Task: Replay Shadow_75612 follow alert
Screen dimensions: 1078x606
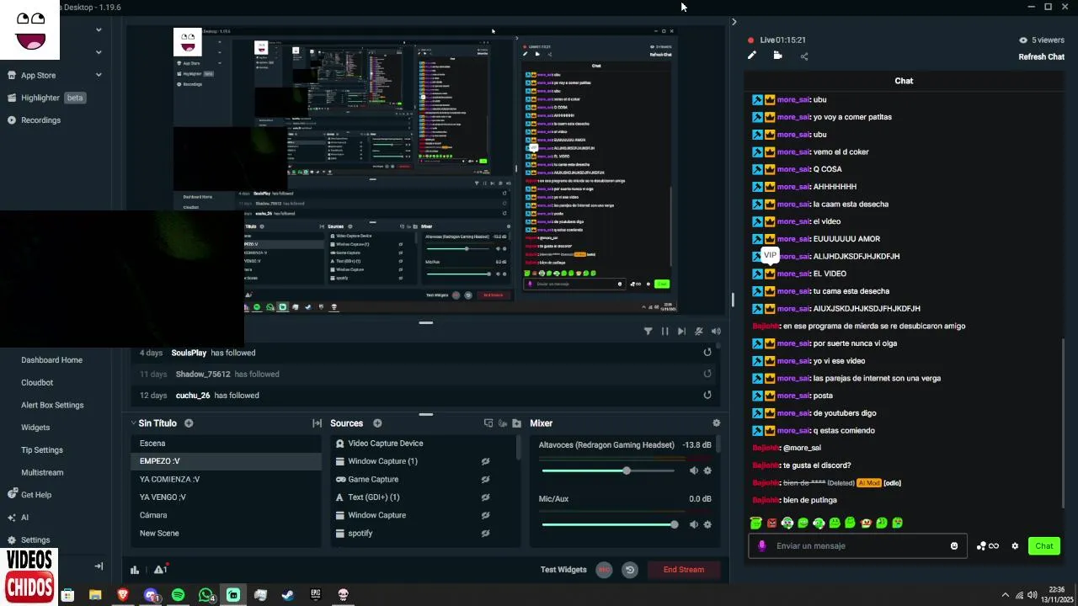Action: point(707,374)
